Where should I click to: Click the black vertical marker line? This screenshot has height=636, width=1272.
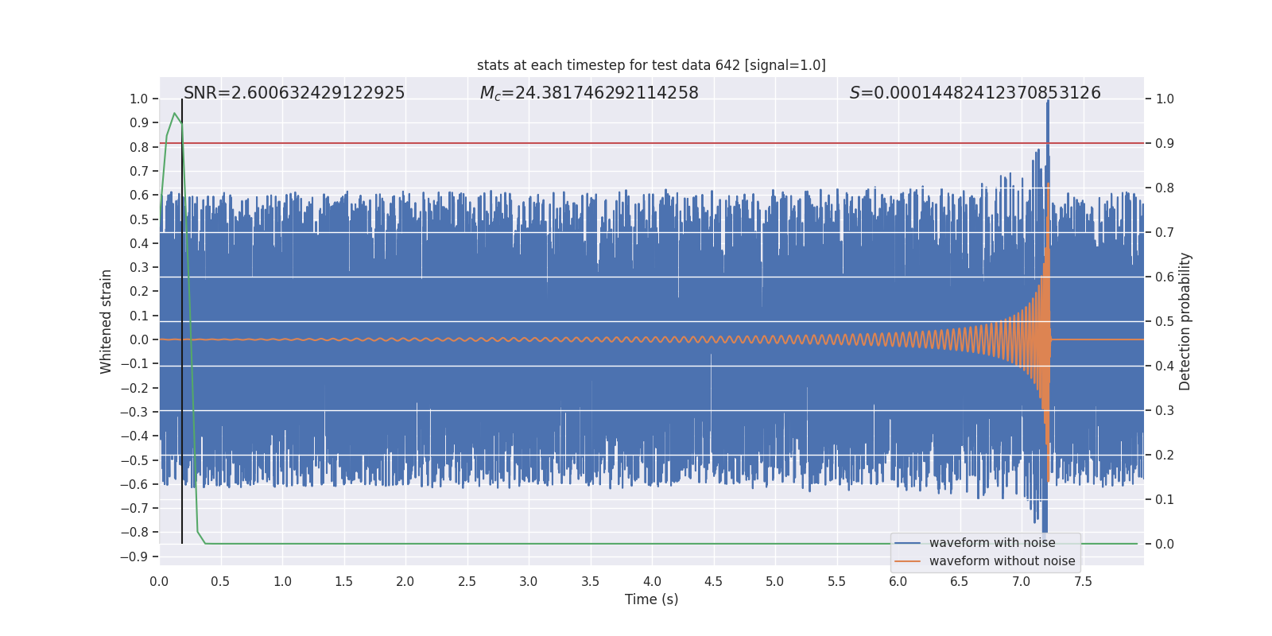tap(182, 318)
